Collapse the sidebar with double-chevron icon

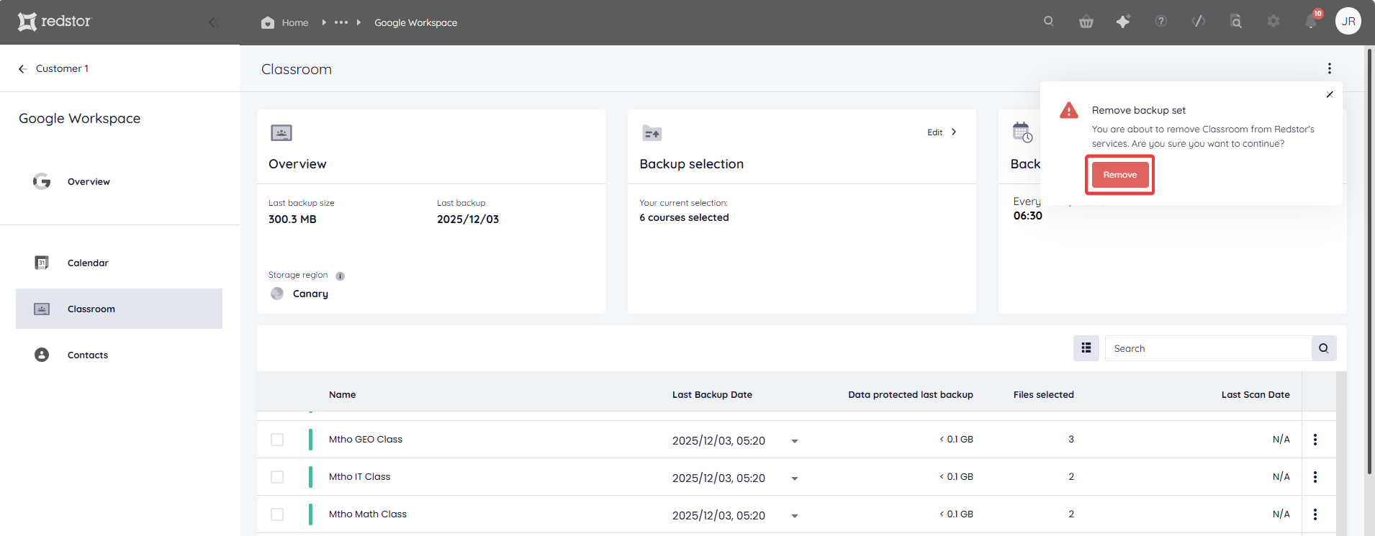tap(213, 22)
